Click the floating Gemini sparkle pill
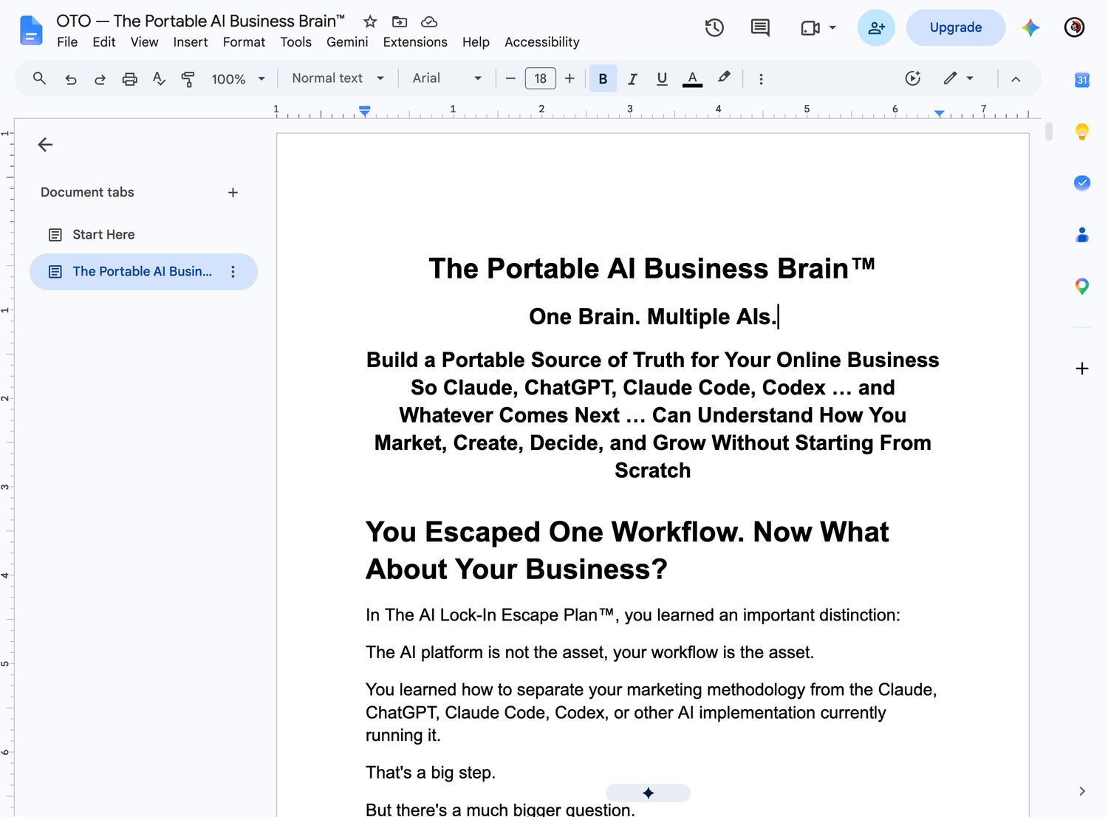The width and height of the screenshot is (1108, 817). click(x=648, y=793)
